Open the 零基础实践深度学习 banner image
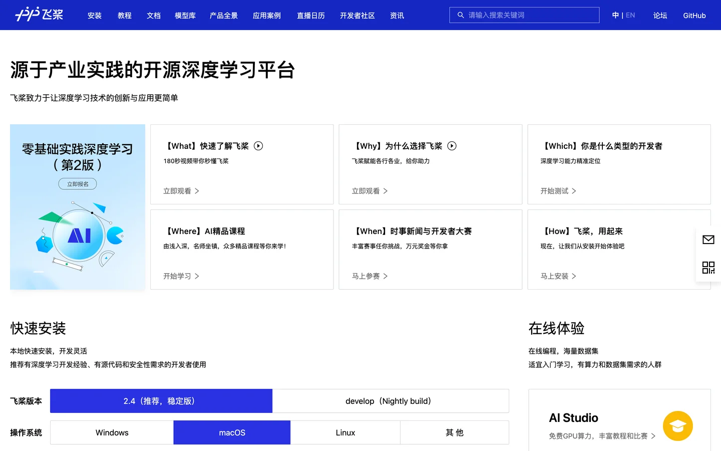The width and height of the screenshot is (721, 451). (78, 207)
